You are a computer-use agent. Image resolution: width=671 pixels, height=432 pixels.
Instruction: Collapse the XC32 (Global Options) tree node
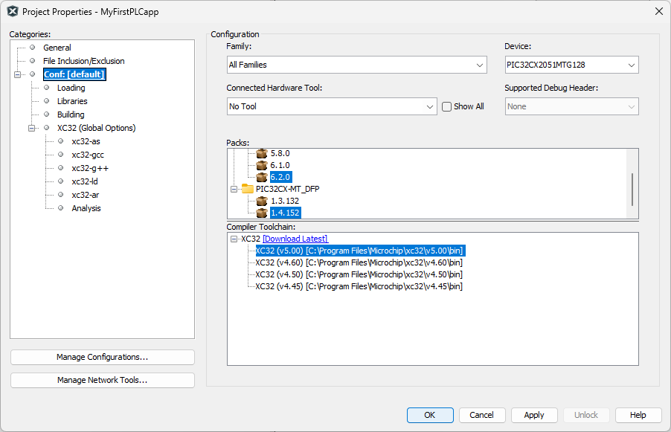tap(30, 128)
